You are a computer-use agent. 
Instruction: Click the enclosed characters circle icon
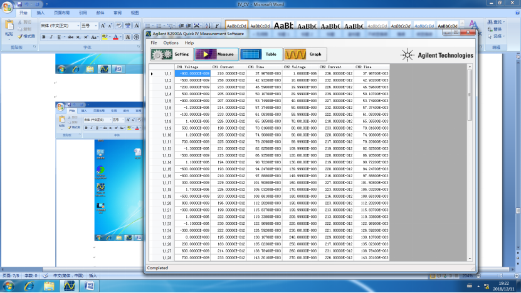(x=136, y=37)
